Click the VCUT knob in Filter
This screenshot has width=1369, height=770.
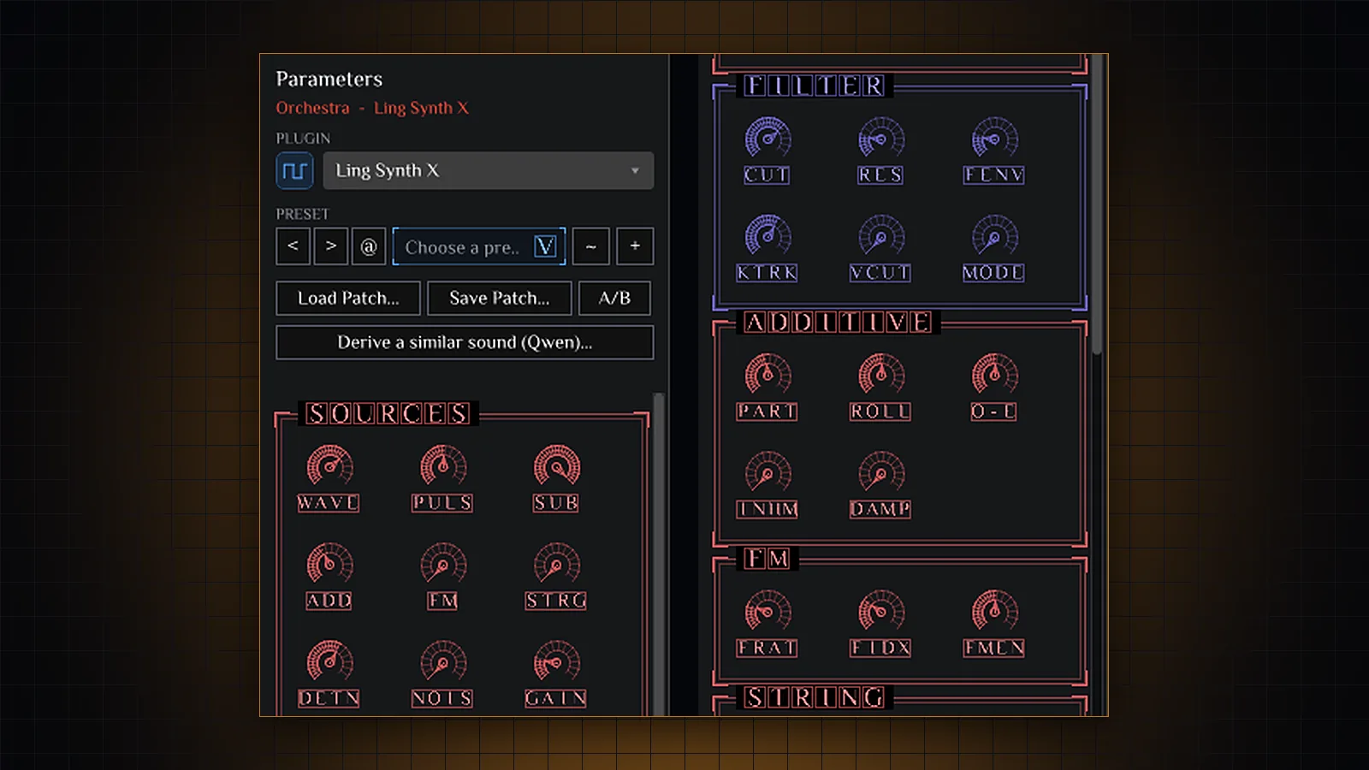coord(881,236)
